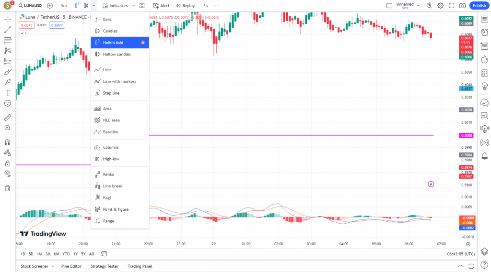The height and width of the screenshot is (272, 491).
Task: Open the ideas stream icon
Action: pos(484,129)
